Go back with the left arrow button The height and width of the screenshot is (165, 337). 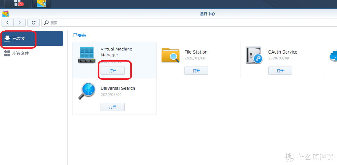[7, 22]
